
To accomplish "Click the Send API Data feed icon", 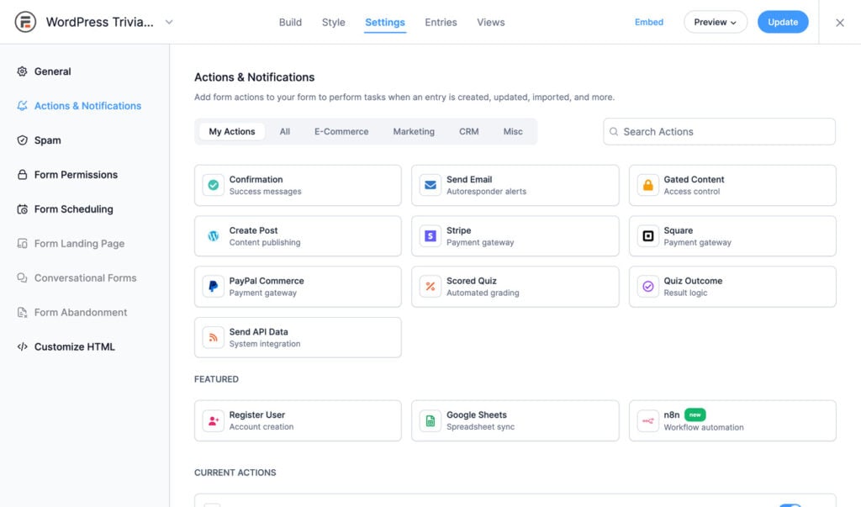I will 213,338.
